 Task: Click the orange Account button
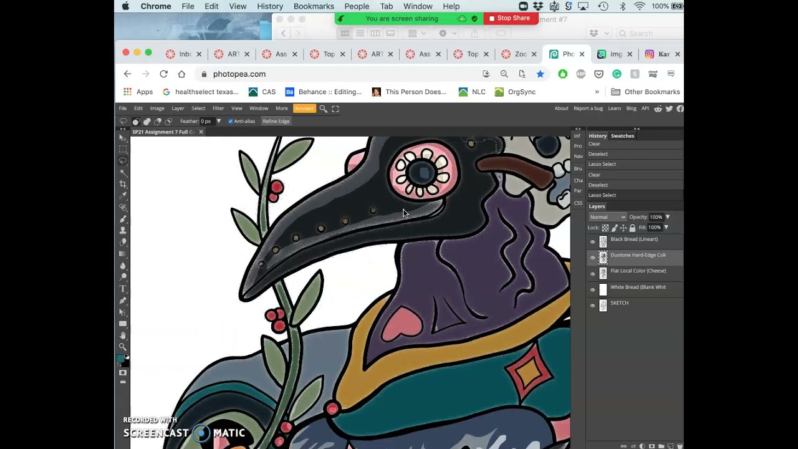(x=304, y=109)
